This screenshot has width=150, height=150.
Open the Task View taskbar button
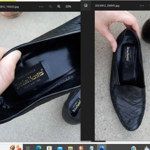28,148
